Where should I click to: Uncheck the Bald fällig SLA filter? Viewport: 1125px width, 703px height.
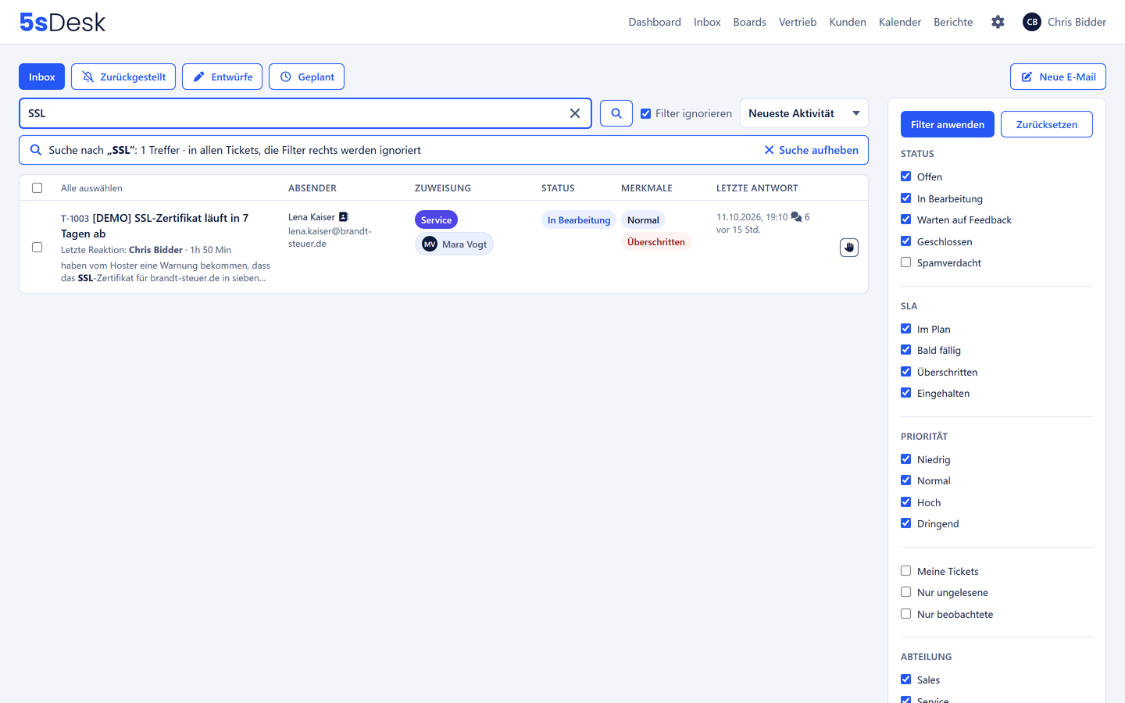tap(906, 350)
